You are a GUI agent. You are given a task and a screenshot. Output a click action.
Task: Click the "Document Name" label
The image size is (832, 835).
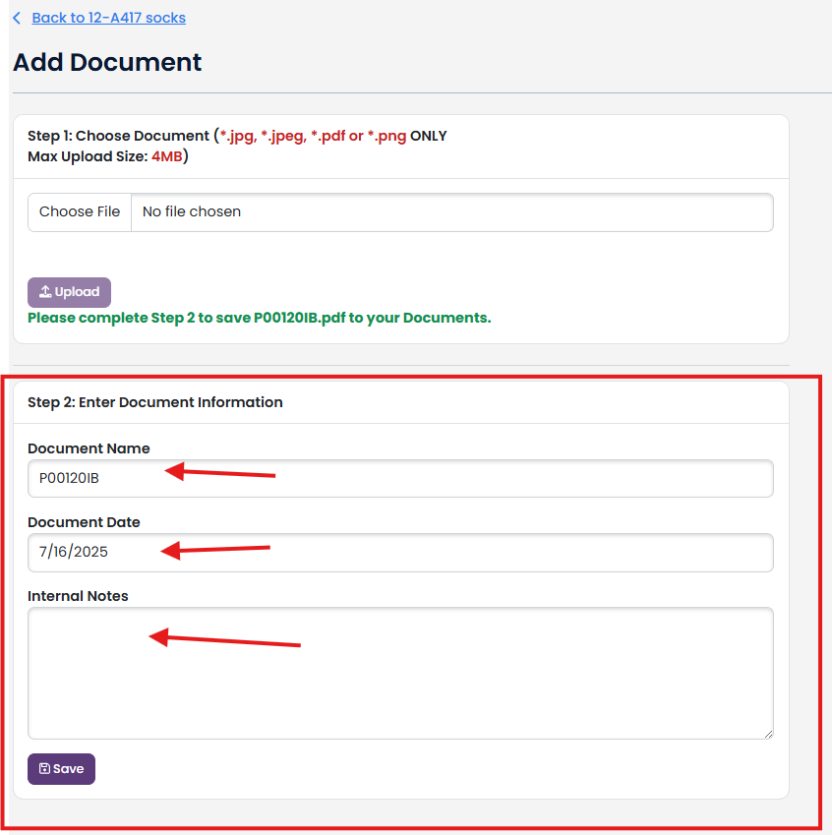click(89, 448)
